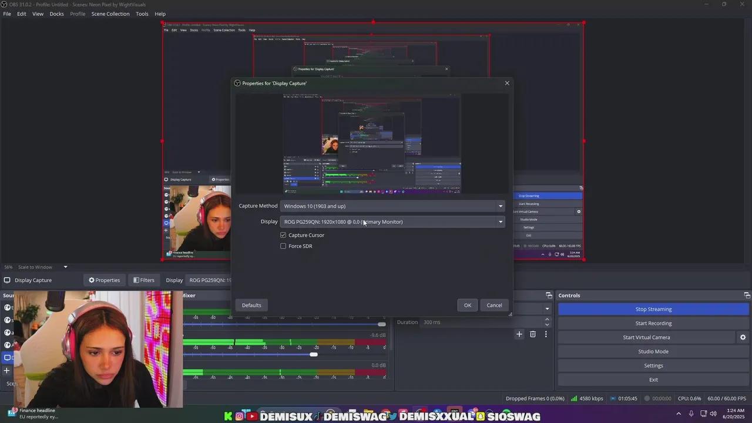
Task: Click the green bitrate bars icon
Action: pyautogui.click(x=574, y=398)
